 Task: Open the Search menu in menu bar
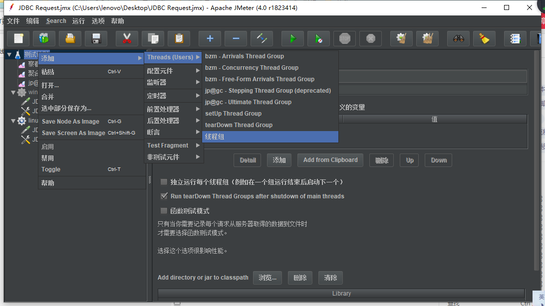click(x=56, y=21)
